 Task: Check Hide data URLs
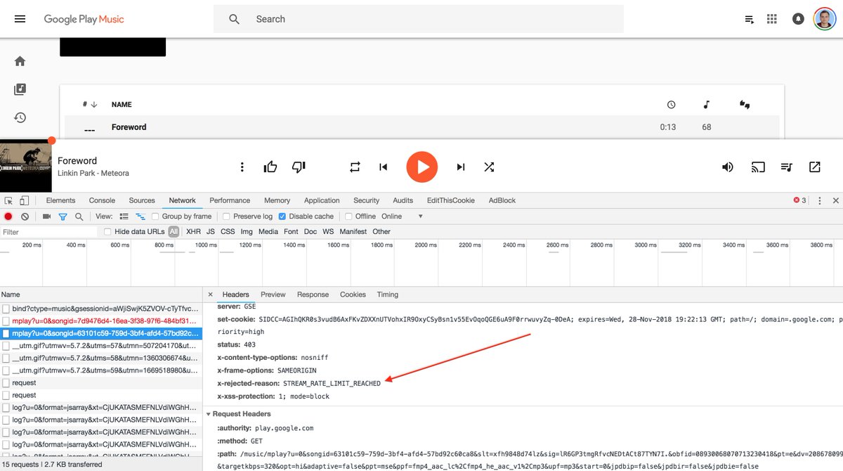(107, 231)
